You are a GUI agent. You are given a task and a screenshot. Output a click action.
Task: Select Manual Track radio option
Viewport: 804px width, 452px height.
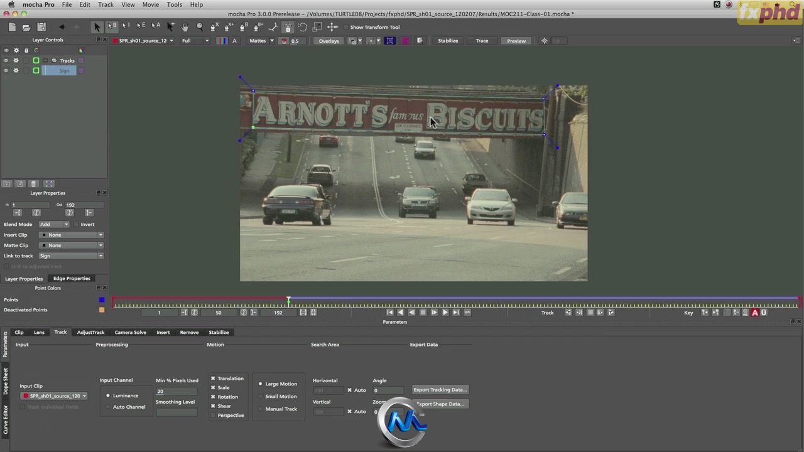pos(261,409)
